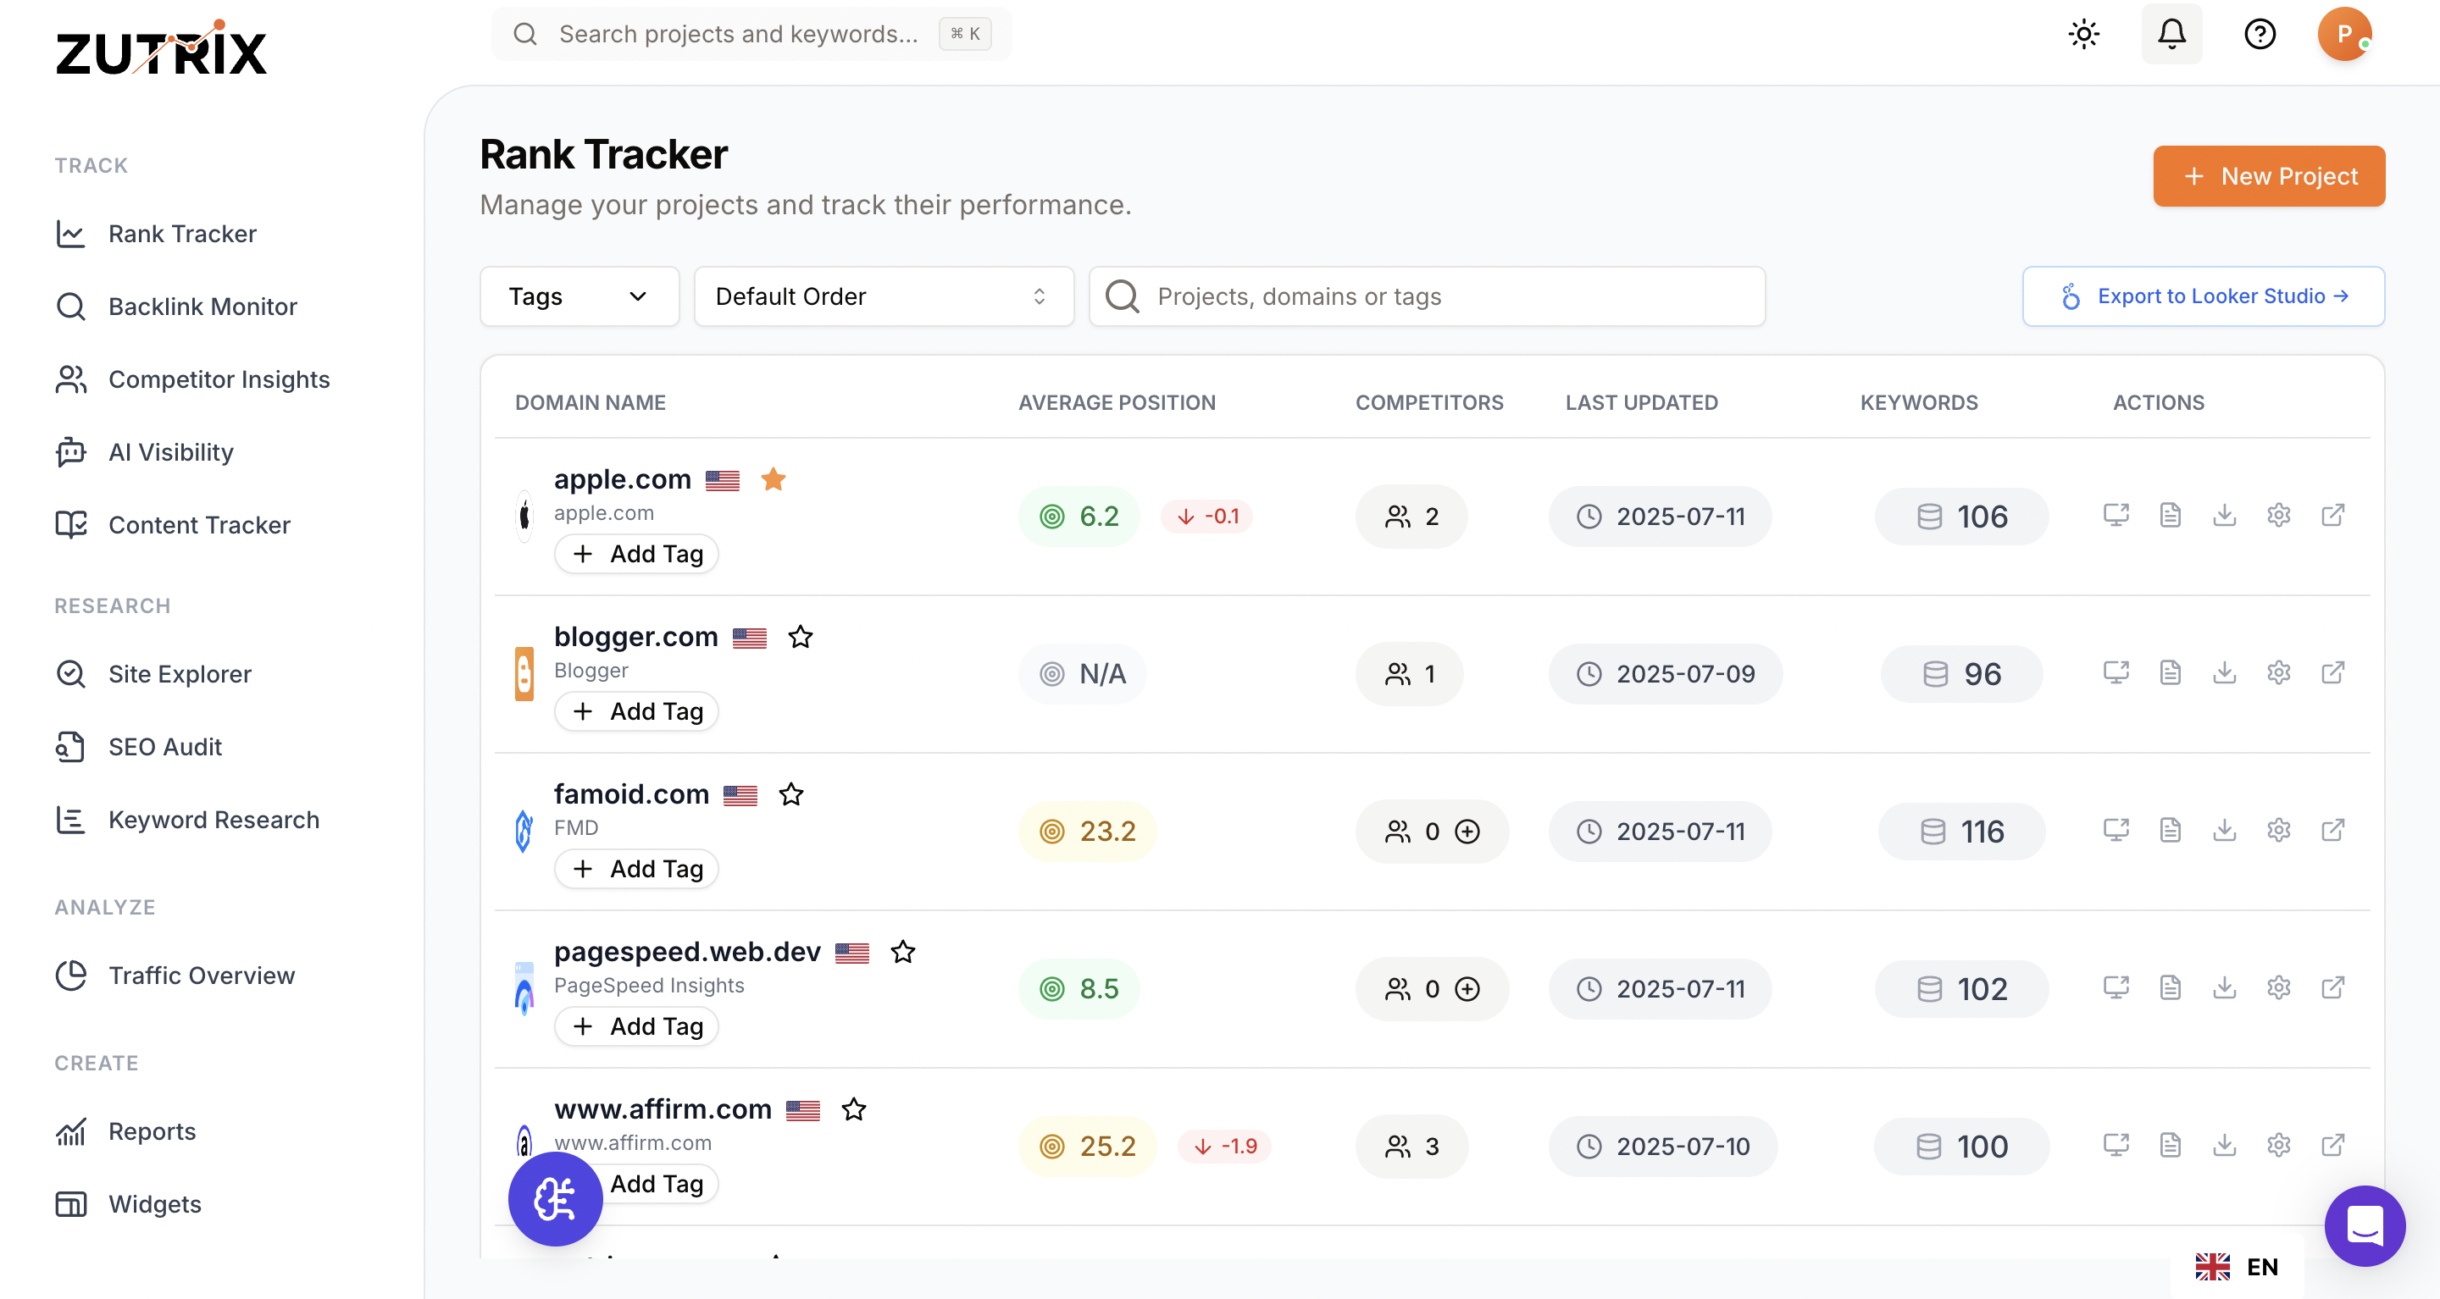
Task: Click Export to Looker Studio link
Action: 2202,296
